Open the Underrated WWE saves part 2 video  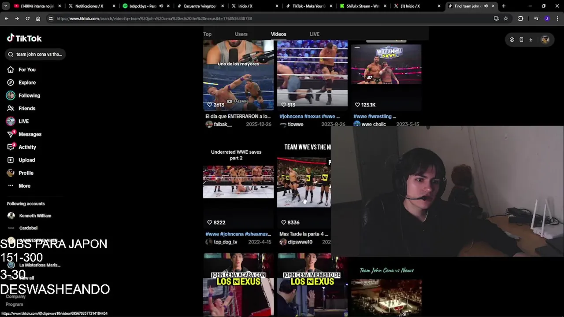(x=238, y=184)
